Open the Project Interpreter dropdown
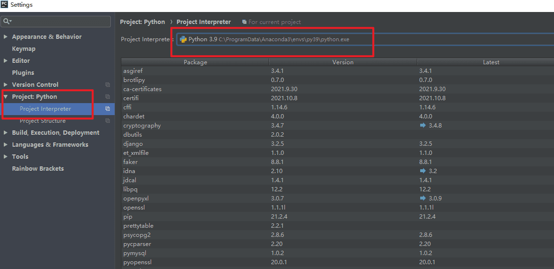This screenshot has height=269, width=554. click(x=365, y=39)
